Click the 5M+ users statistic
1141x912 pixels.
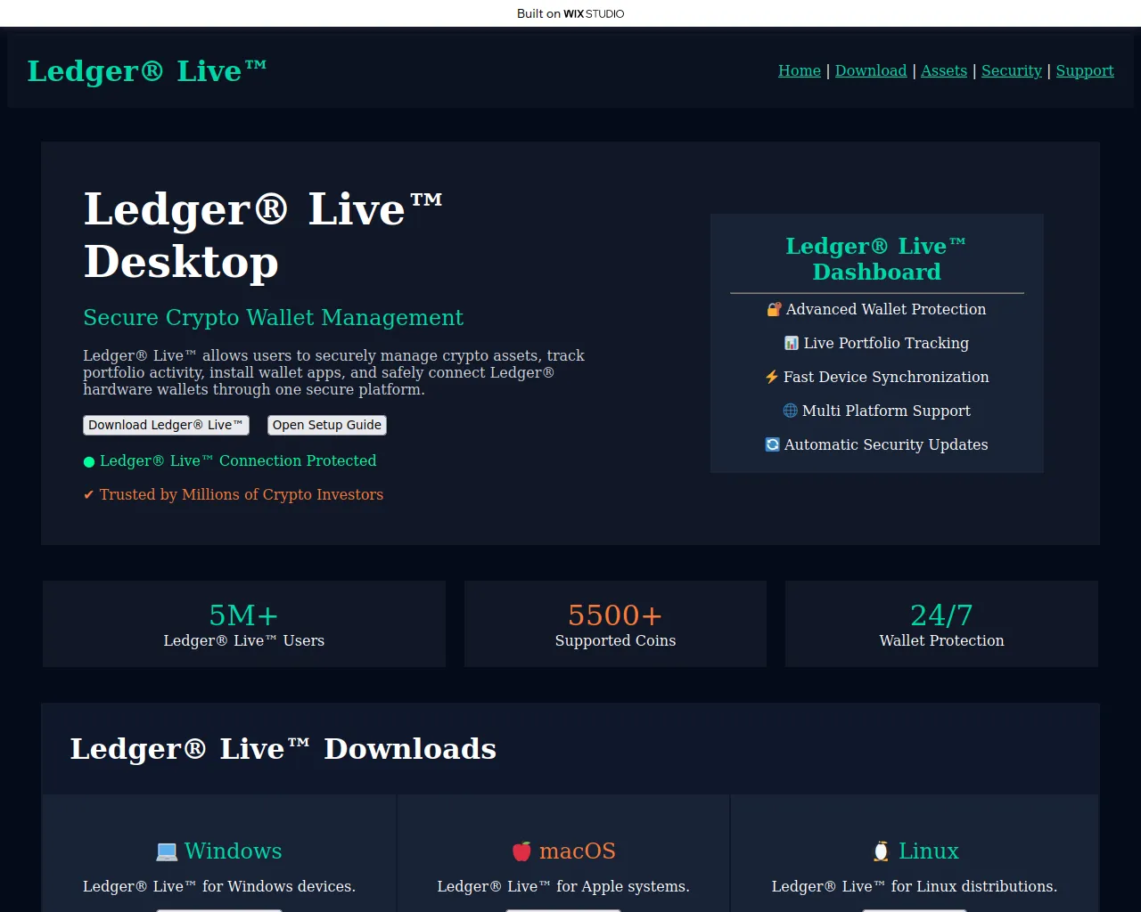(244, 624)
